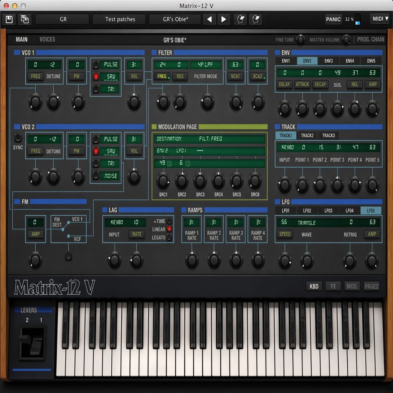
Task: Toggle the VCO 2 NOISE button
Action: pyautogui.click(x=96, y=175)
